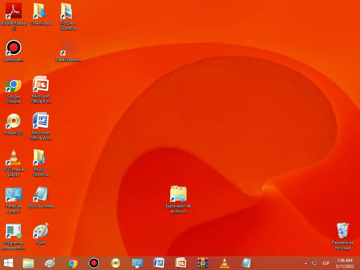Launch Notepad from the taskbar

click(x=246, y=263)
